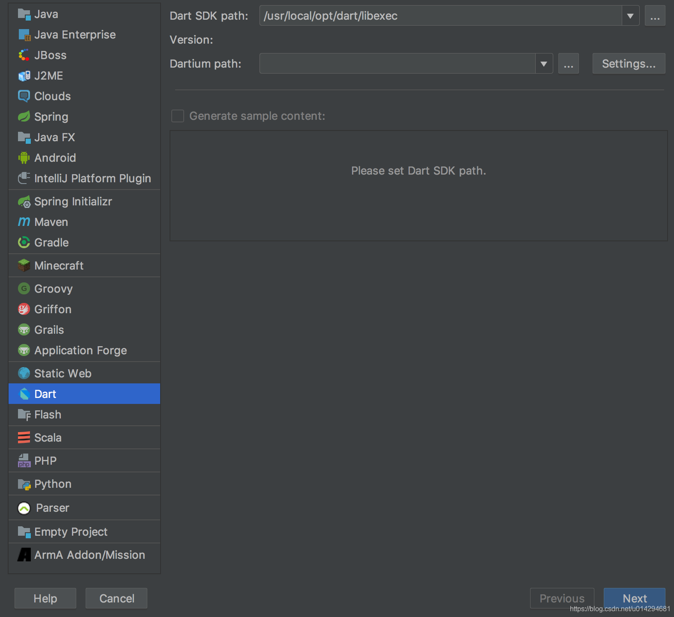The image size is (674, 617).
Task: Select 'Spring Initializr' list entry text
Action: (x=73, y=202)
